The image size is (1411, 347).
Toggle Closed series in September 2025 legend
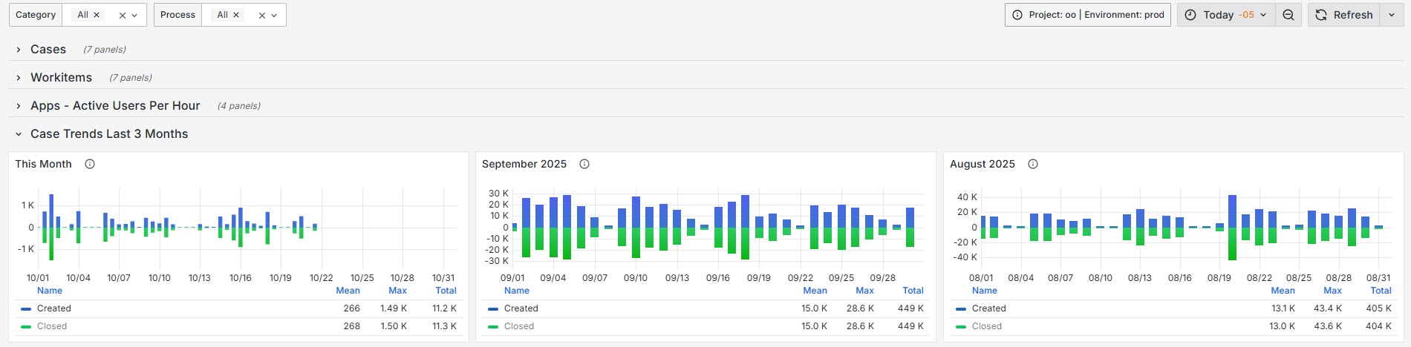point(518,326)
